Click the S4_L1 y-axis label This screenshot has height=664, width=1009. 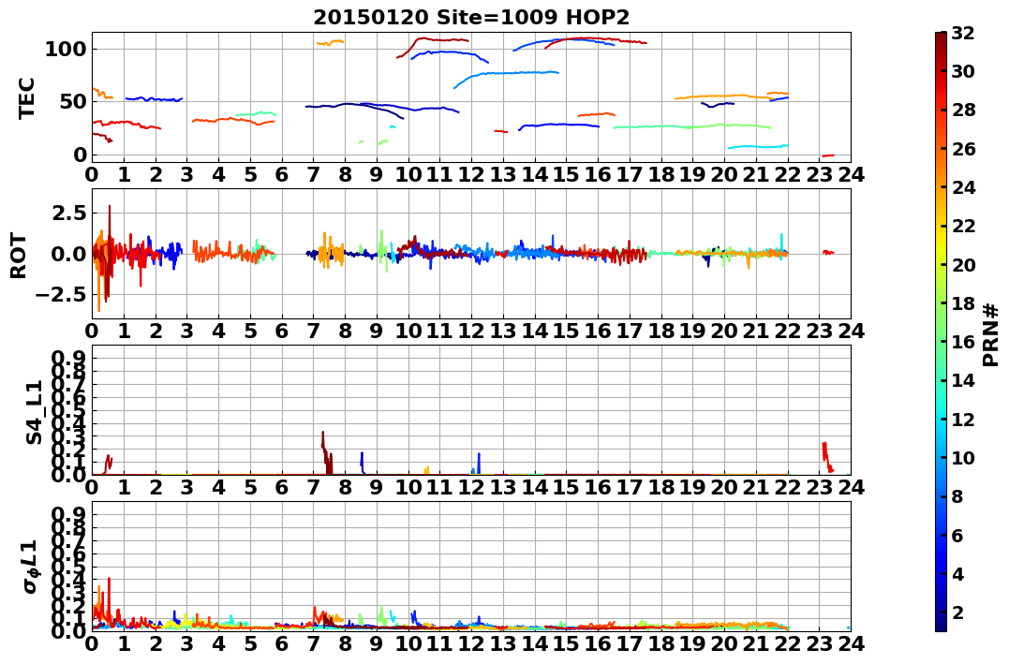point(34,412)
